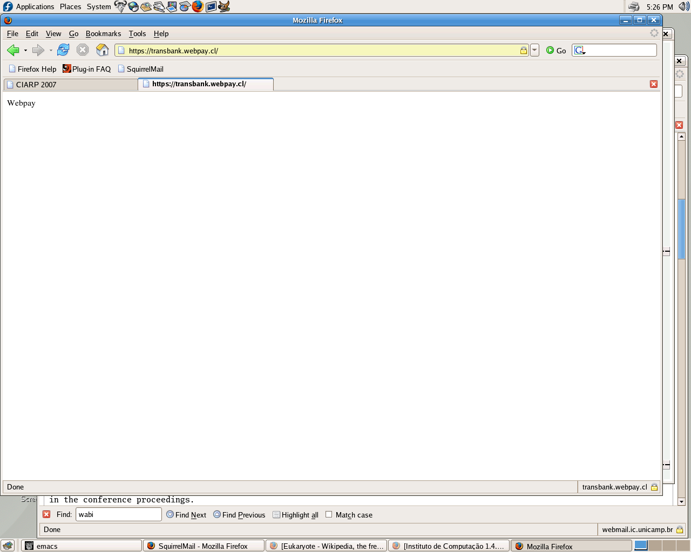Open the Bookmarks menu
Screen dimensions: 691x552
[x=103, y=33]
